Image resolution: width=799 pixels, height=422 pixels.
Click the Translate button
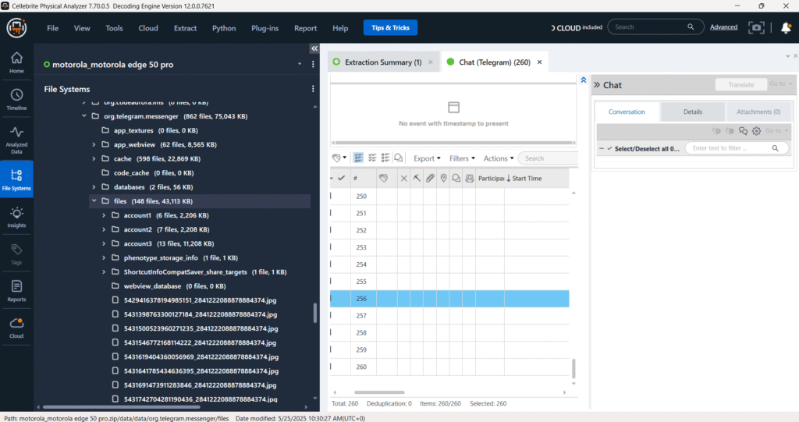[741, 84]
